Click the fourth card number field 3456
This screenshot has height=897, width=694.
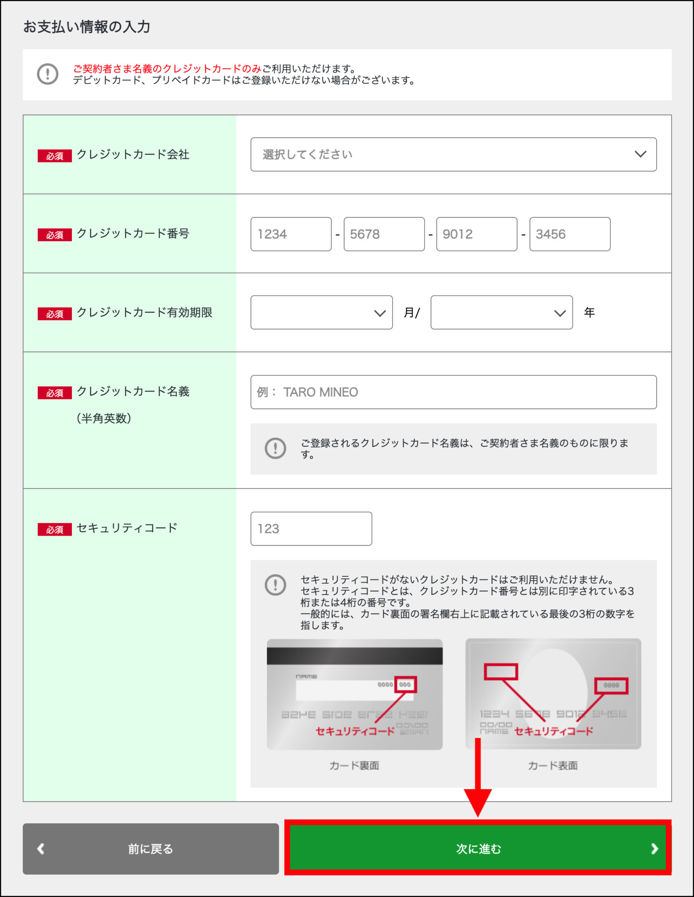[x=570, y=234]
